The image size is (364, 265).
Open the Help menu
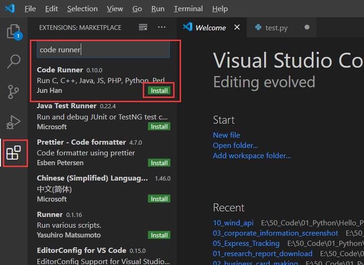pyautogui.click(x=220, y=9)
